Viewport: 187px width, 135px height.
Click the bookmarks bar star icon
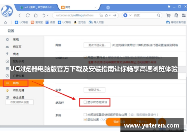point(6,23)
